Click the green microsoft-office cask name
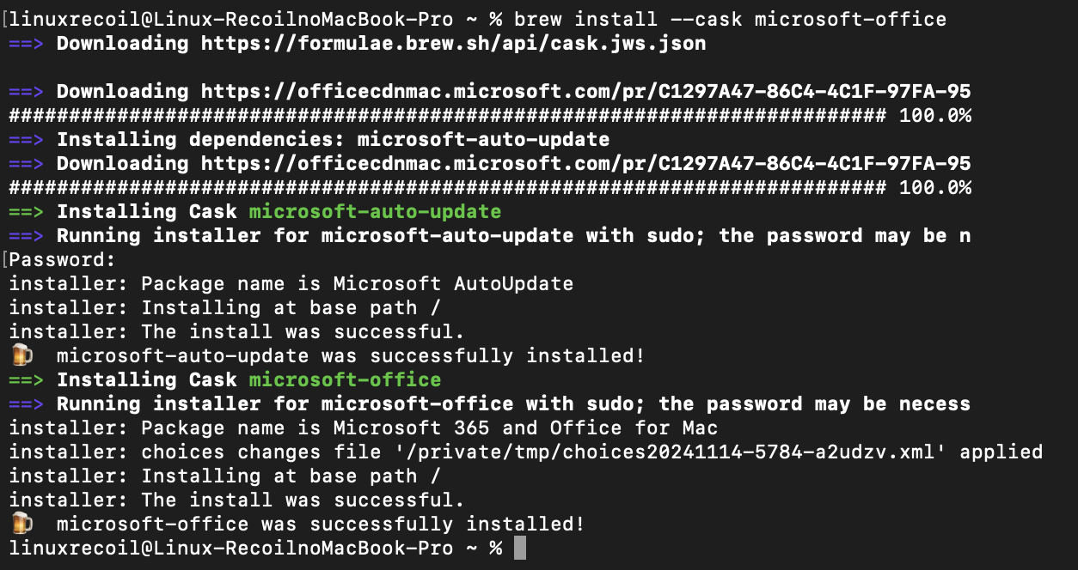The image size is (1078, 570). pos(345,379)
